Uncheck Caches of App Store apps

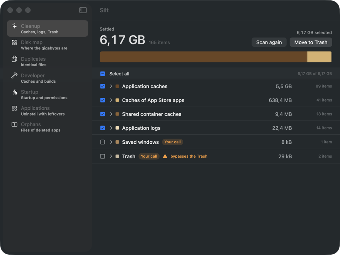[102, 100]
